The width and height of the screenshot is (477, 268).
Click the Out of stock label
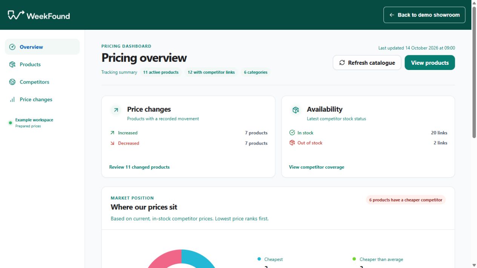tap(310, 143)
